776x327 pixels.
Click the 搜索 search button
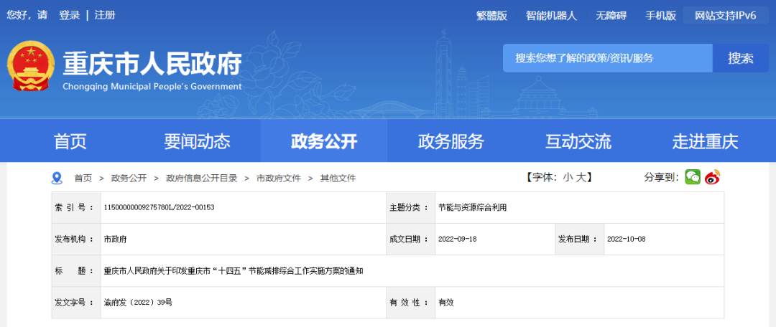tap(740, 58)
